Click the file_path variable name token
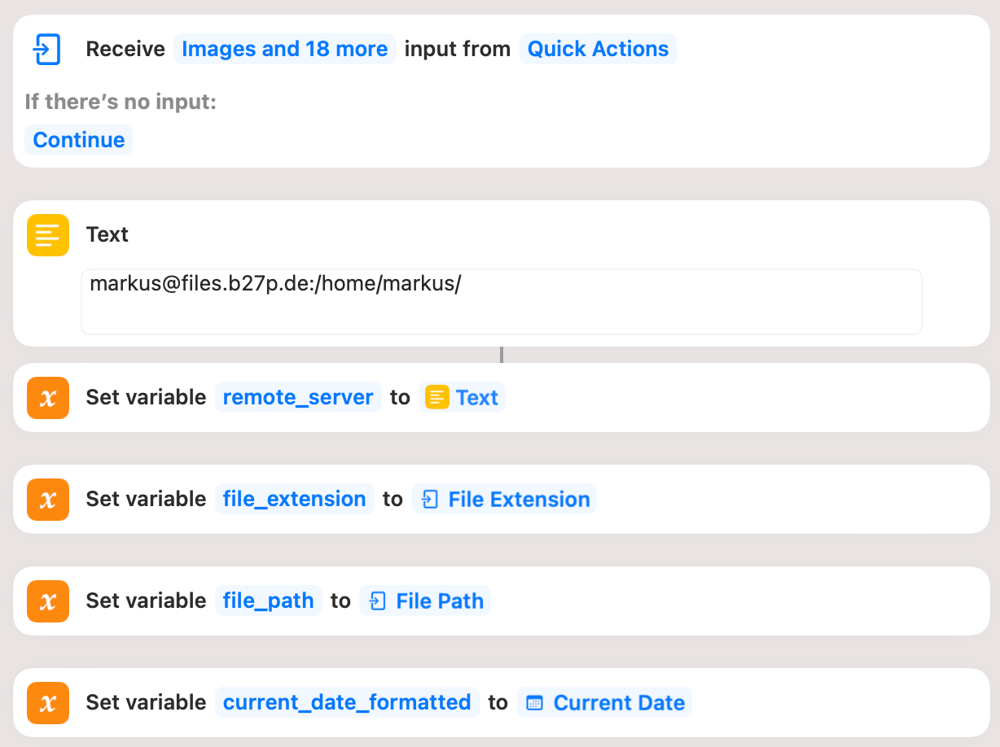This screenshot has width=1000, height=747. (269, 601)
